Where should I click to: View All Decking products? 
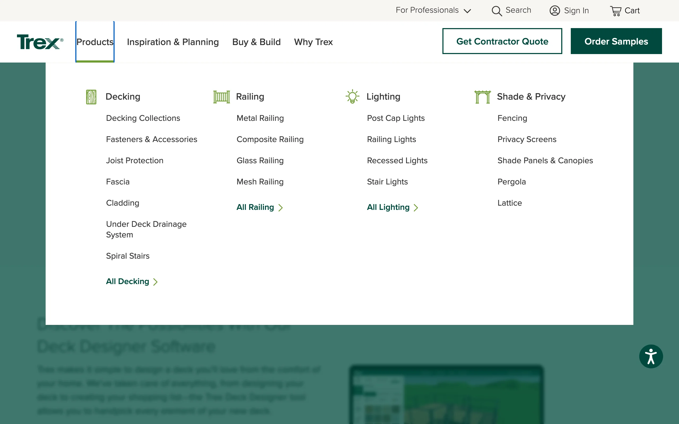pos(128,281)
